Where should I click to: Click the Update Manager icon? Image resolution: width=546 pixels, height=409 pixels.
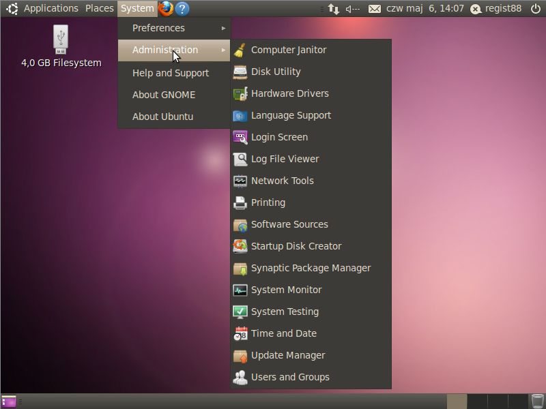coord(240,356)
